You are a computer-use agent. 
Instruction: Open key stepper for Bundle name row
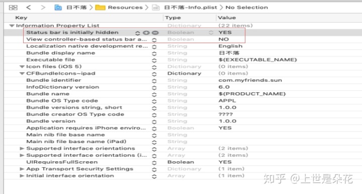click(154, 94)
